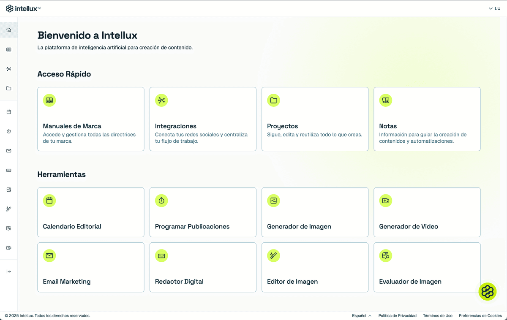The image size is (507, 320).
Task: Click the Calendario Editorial card icon
Action: [x=49, y=201]
